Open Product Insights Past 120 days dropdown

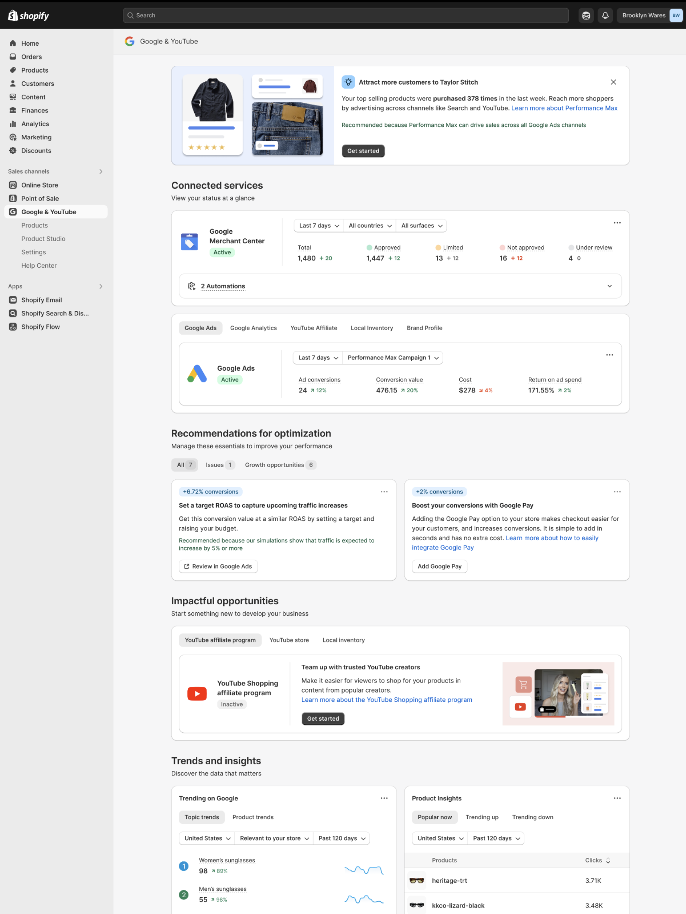pos(496,839)
